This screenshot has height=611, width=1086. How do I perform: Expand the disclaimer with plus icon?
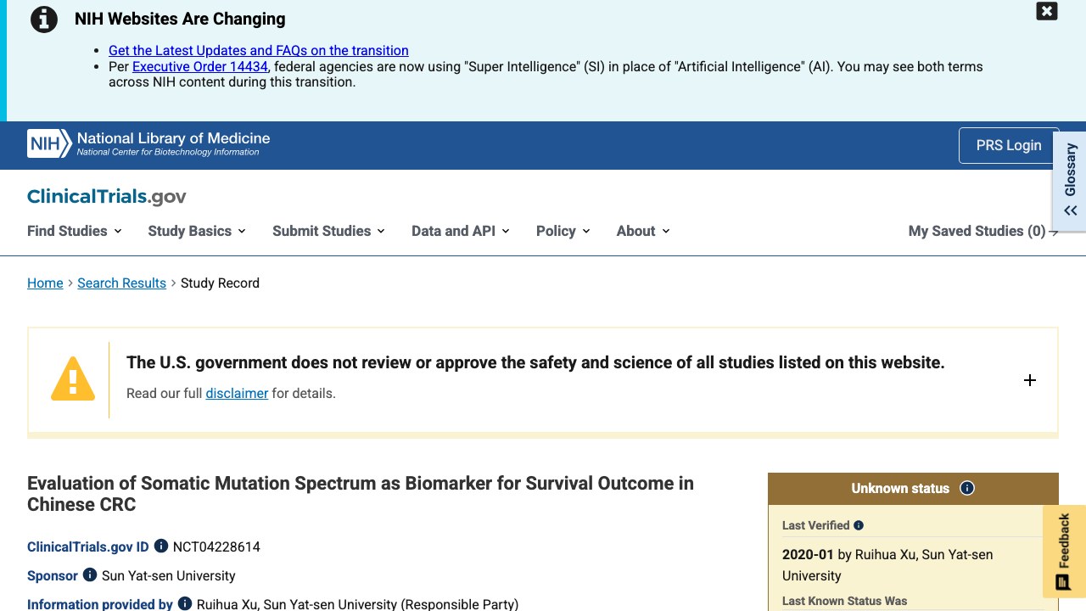[x=1030, y=380]
